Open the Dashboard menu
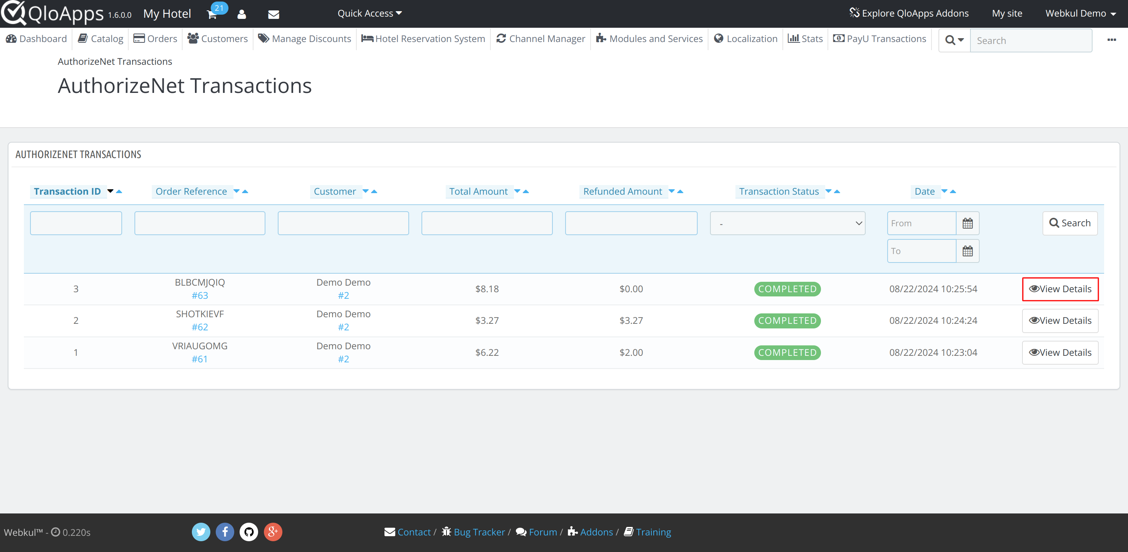This screenshot has height=552, width=1128. pos(36,39)
